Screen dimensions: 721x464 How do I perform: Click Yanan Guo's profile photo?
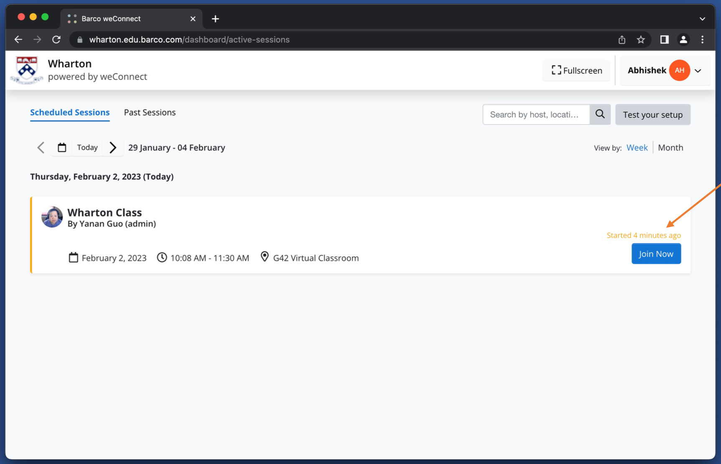click(52, 217)
